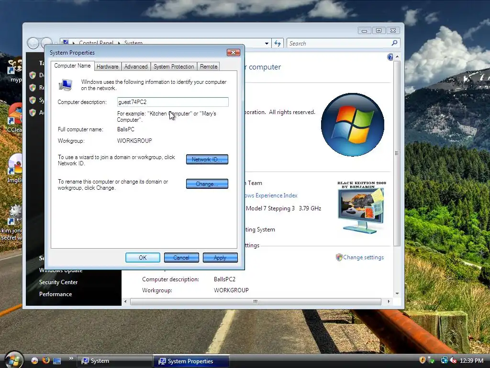490x368 pixels.
Task: Click the second shield icon in sidebar
Action: (x=33, y=88)
